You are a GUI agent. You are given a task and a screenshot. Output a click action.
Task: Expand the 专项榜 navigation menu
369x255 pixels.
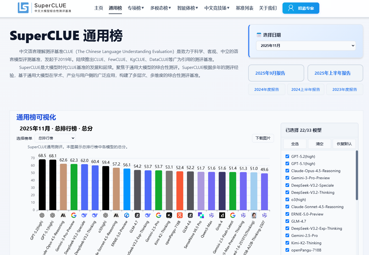(136, 8)
